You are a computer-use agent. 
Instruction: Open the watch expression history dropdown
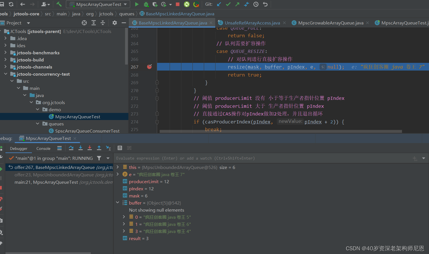(x=424, y=158)
